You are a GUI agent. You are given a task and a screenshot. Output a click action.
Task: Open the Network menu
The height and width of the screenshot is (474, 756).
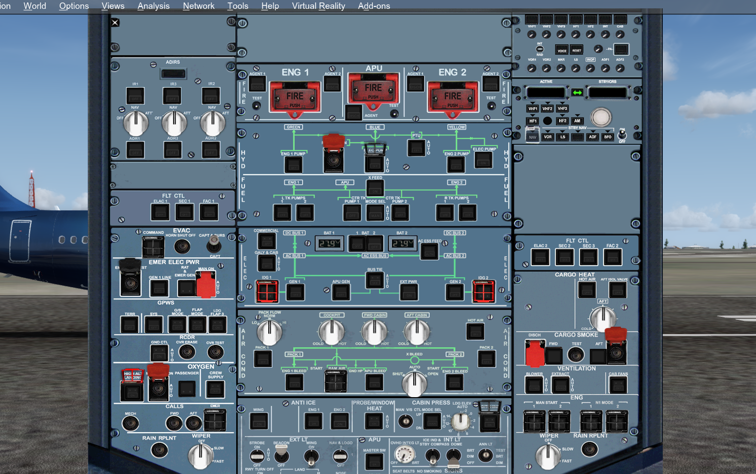point(199,6)
